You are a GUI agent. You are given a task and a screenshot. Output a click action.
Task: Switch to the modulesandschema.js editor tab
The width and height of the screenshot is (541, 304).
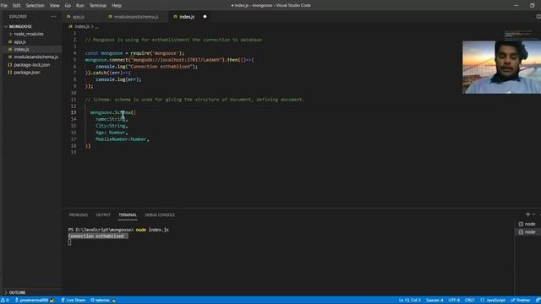pos(135,17)
